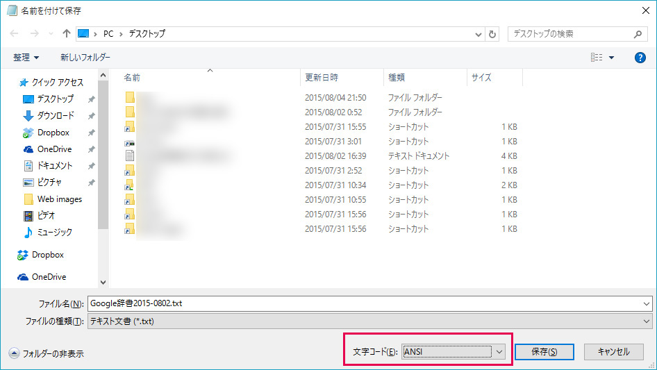
Task: Open the 文字コード ANSI encoding dropdown
Action: click(454, 352)
